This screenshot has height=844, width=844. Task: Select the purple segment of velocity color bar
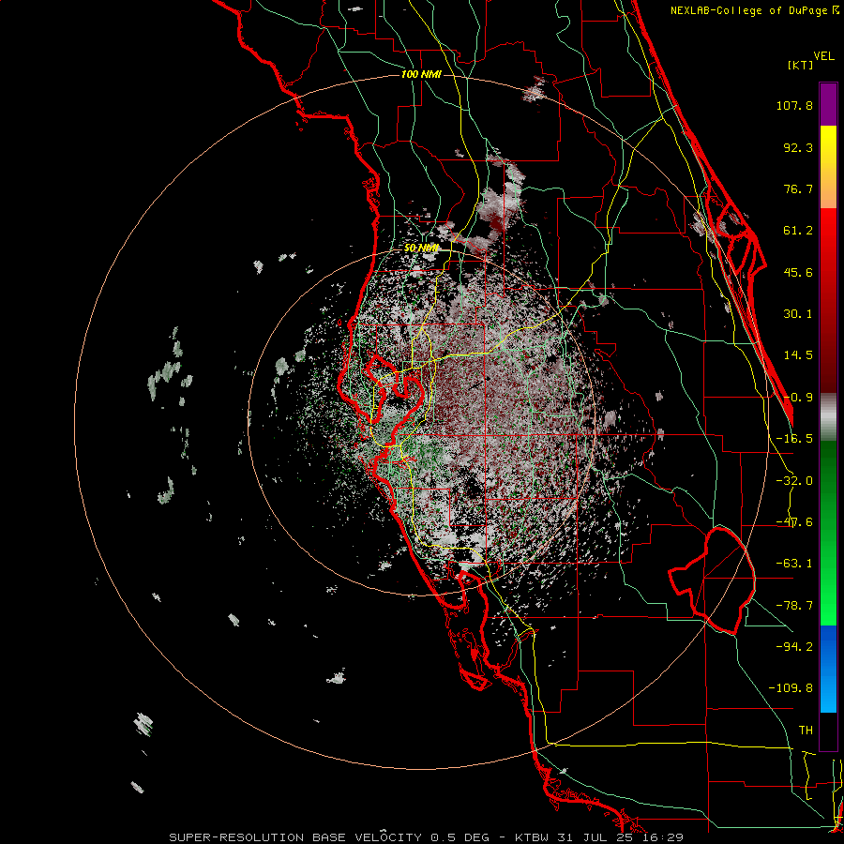[x=828, y=104]
